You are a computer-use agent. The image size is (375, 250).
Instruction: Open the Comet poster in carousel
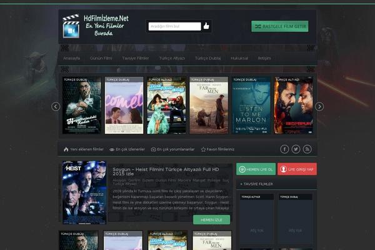pyautogui.click(x=124, y=105)
